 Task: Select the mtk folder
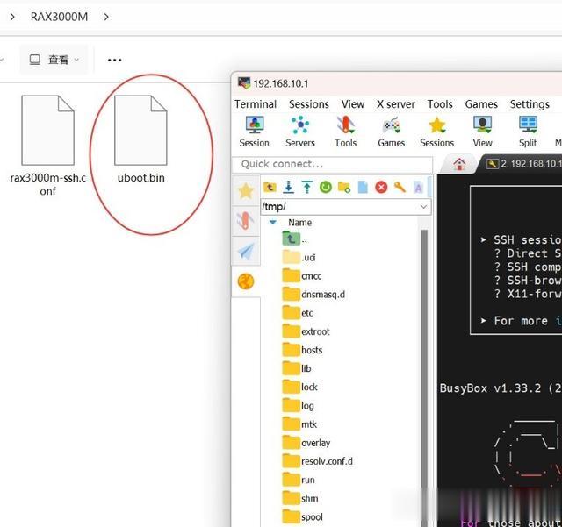click(299, 424)
